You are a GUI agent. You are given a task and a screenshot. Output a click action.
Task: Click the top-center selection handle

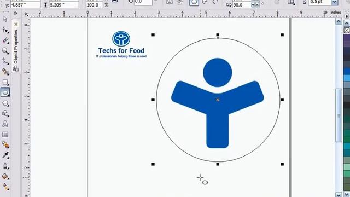click(x=218, y=35)
